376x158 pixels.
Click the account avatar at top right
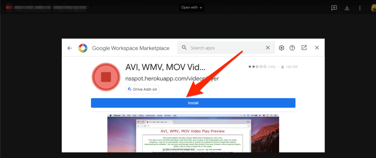373,8
